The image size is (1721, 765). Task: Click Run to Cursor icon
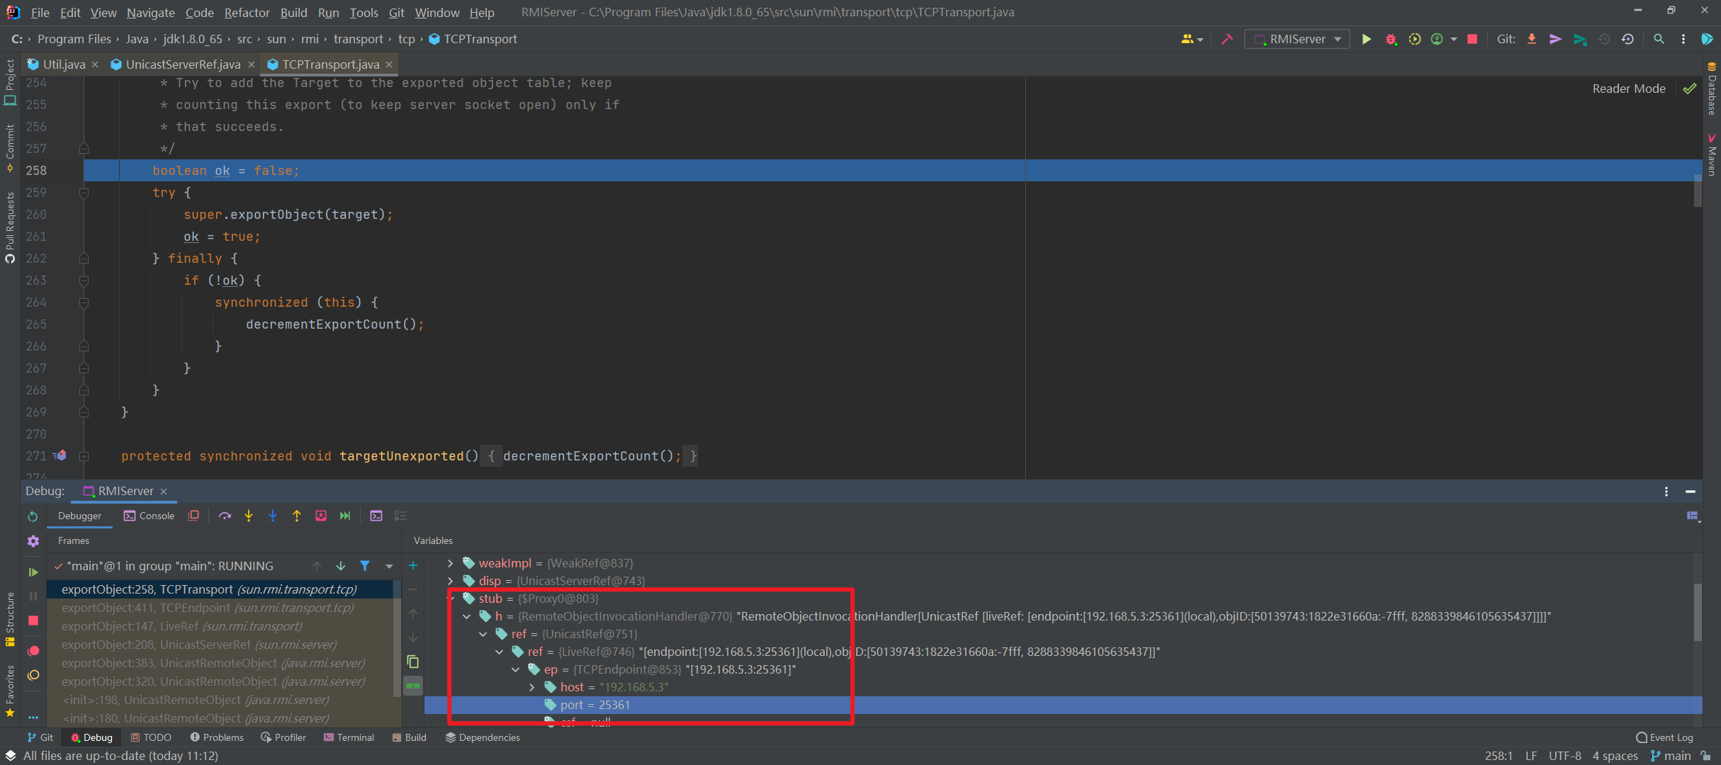pyautogui.click(x=345, y=516)
